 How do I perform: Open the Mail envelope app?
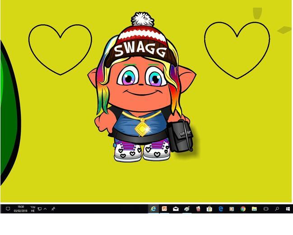176,209
